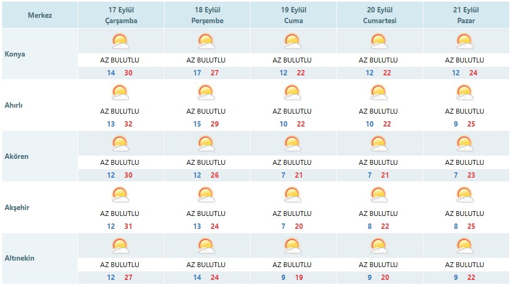
Task: Open the Akşehir district link
Action: coord(17,207)
